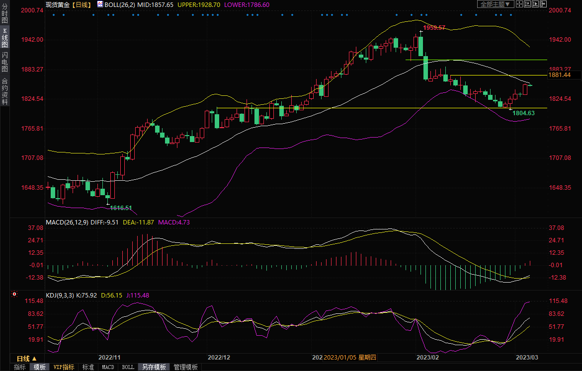The height and width of the screenshot is (371, 582).
Task: Click the BOLL indicator chart icon
Action: [100, 4]
